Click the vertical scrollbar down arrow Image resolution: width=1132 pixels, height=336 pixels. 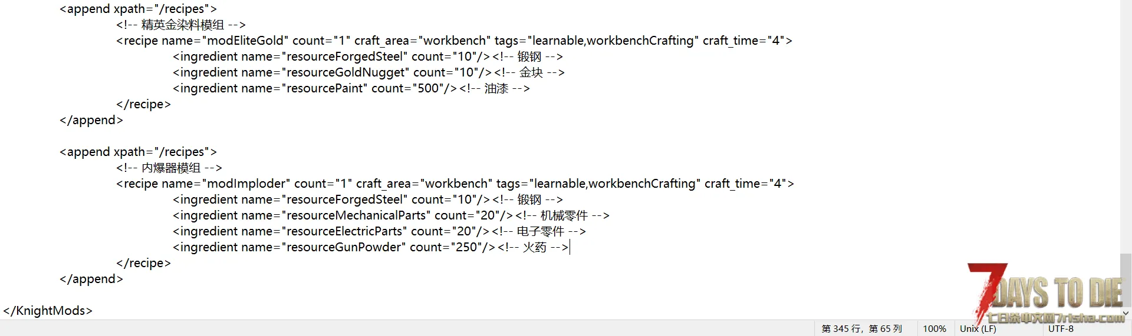(1126, 314)
